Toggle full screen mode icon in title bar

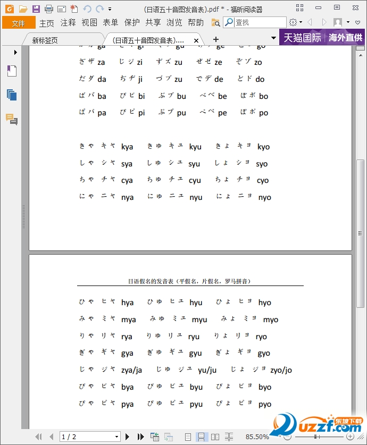[x=299, y=7]
